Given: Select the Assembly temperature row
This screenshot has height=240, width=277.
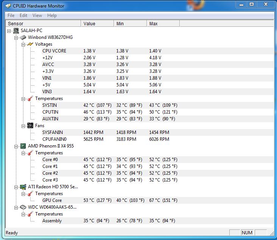Looking at the screenshot, I should click(157, 221).
